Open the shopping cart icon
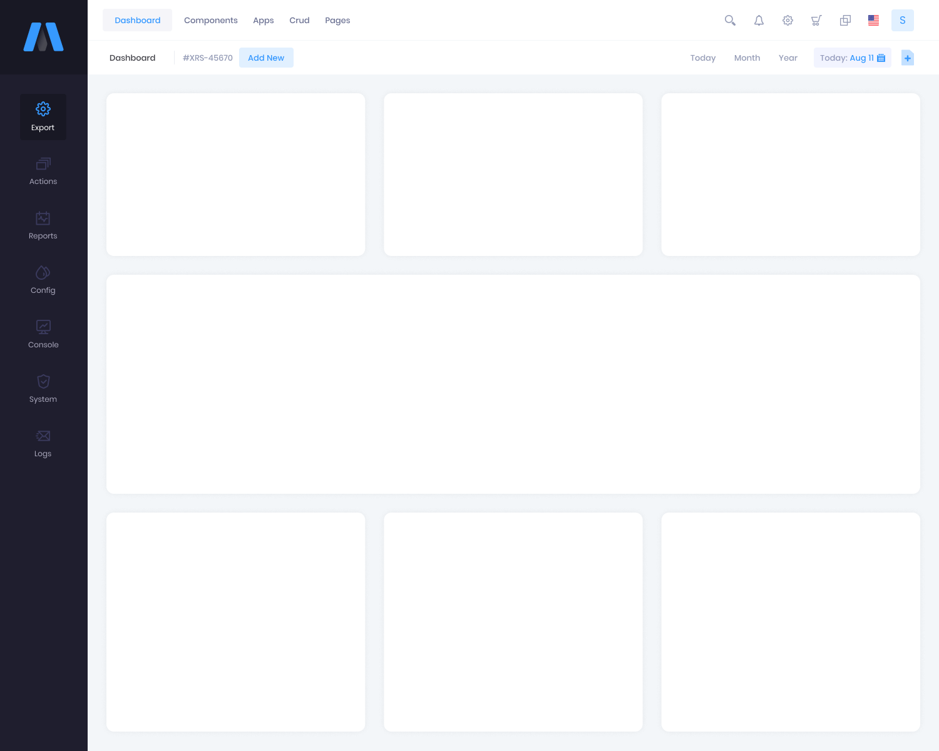 pyautogui.click(x=816, y=21)
